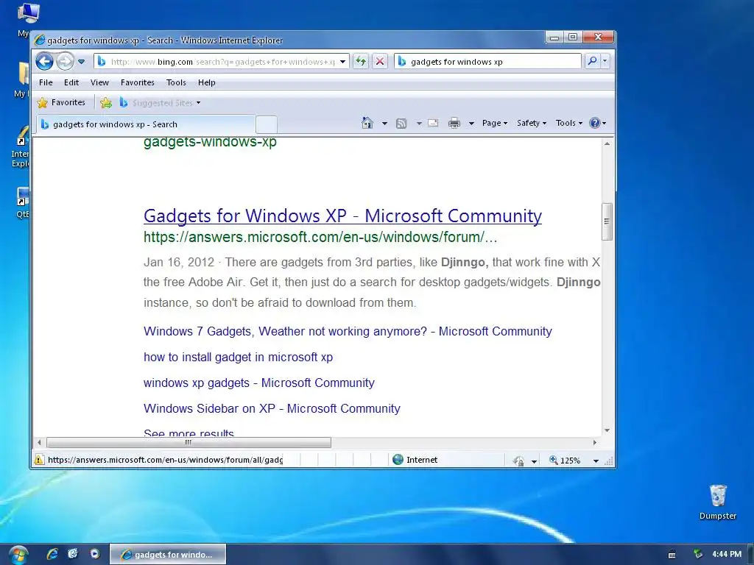Click vertical scrollbar up arrow
754x565 pixels.
point(607,143)
